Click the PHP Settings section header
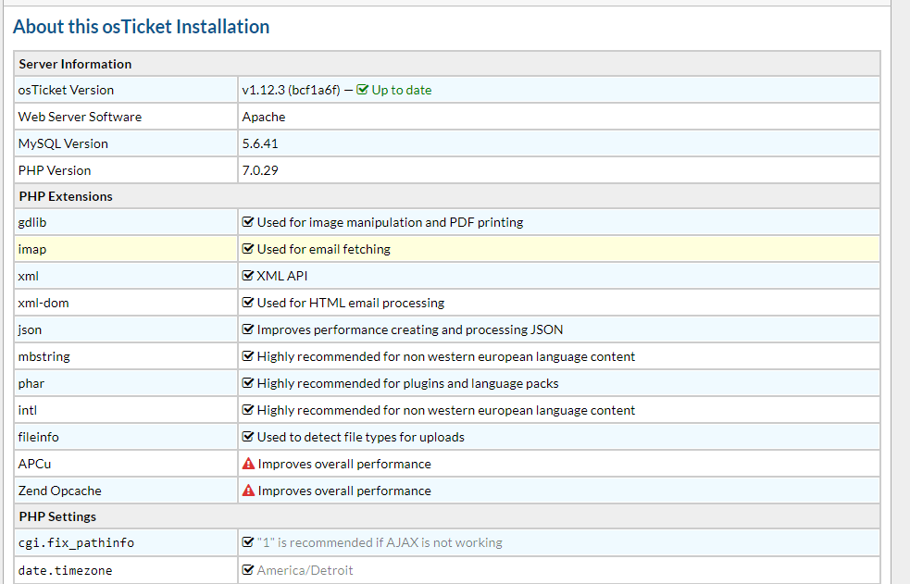910x584 pixels. pos(447,516)
